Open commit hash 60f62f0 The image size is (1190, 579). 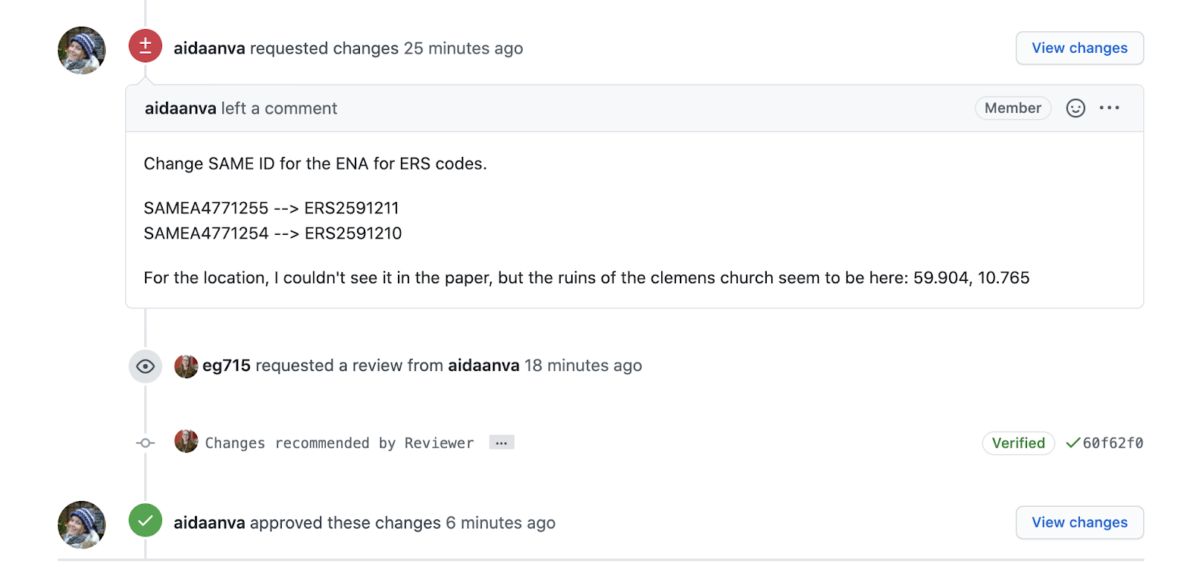click(1113, 444)
